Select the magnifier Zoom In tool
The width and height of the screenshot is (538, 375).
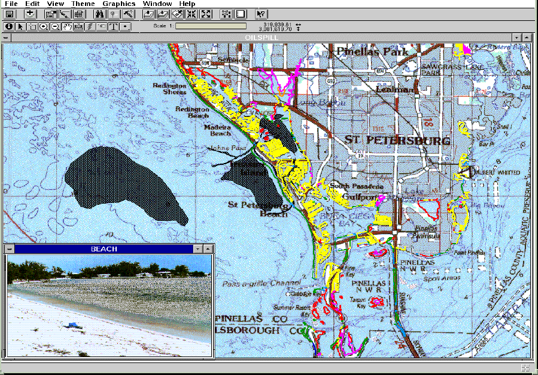(x=44, y=26)
